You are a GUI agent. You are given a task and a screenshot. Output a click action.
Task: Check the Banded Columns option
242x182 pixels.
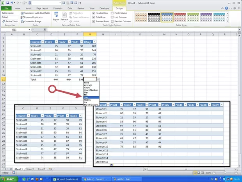112,22
